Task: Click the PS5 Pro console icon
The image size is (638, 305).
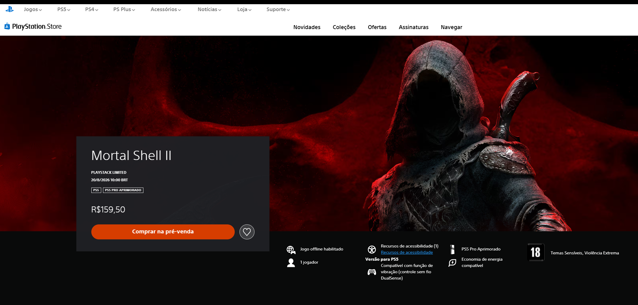Action: (x=452, y=250)
